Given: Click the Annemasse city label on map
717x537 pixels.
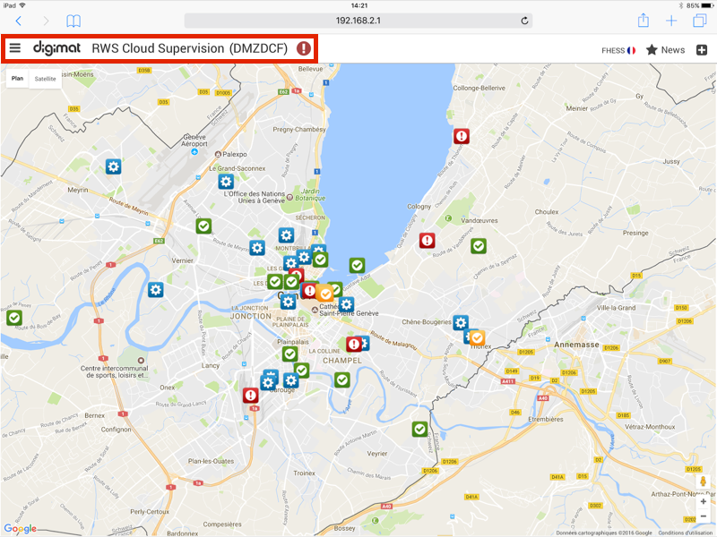Looking at the screenshot, I should click(576, 345).
